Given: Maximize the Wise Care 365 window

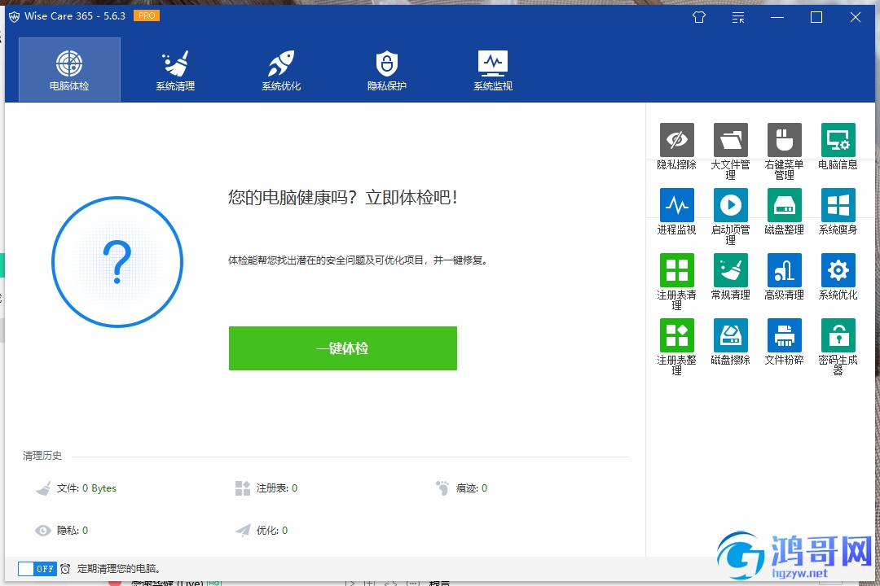Looking at the screenshot, I should (816, 17).
